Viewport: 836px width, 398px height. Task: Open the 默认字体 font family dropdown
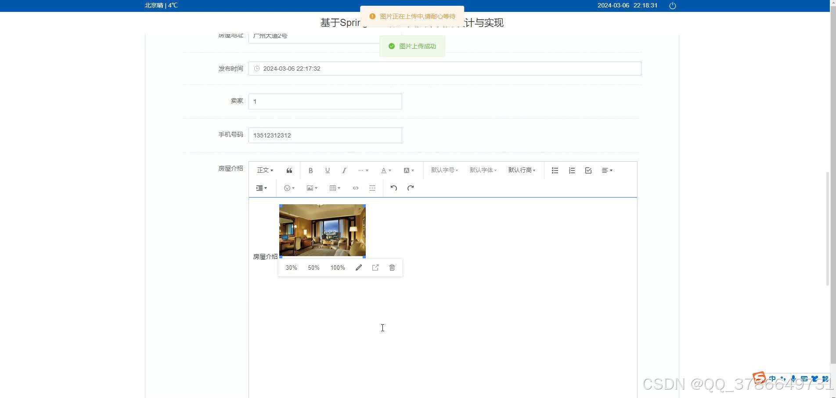coord(483,170)
